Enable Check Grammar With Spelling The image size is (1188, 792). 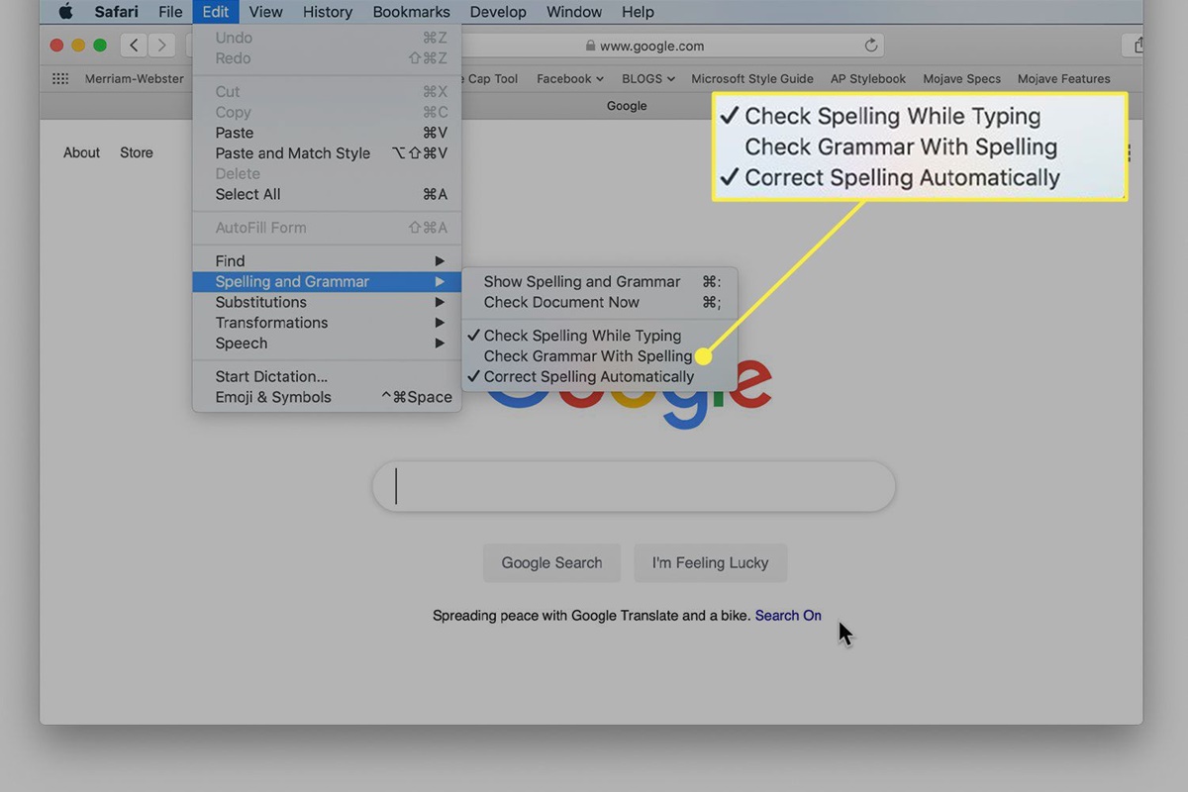click(x=587, y=356)
